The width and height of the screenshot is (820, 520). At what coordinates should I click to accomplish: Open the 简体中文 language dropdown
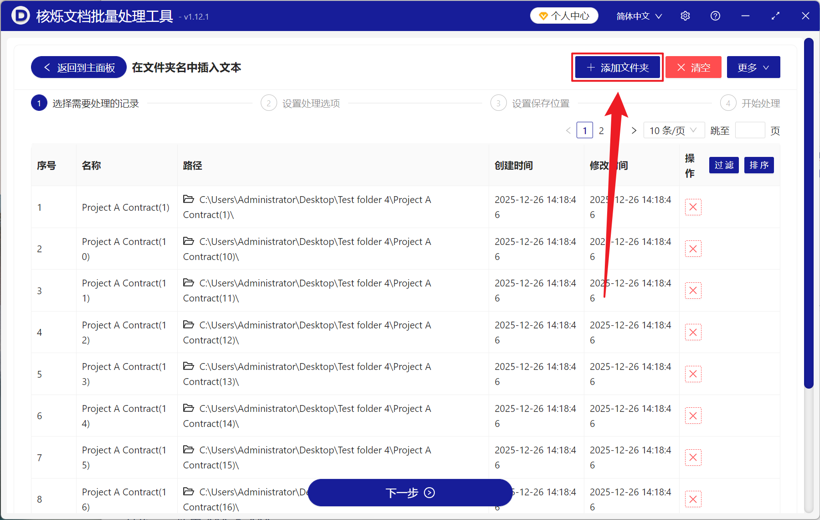tap(638, 16)
